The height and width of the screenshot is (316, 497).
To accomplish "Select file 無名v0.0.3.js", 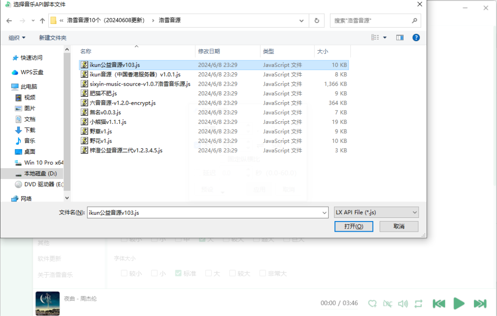I will click(214, 112).
